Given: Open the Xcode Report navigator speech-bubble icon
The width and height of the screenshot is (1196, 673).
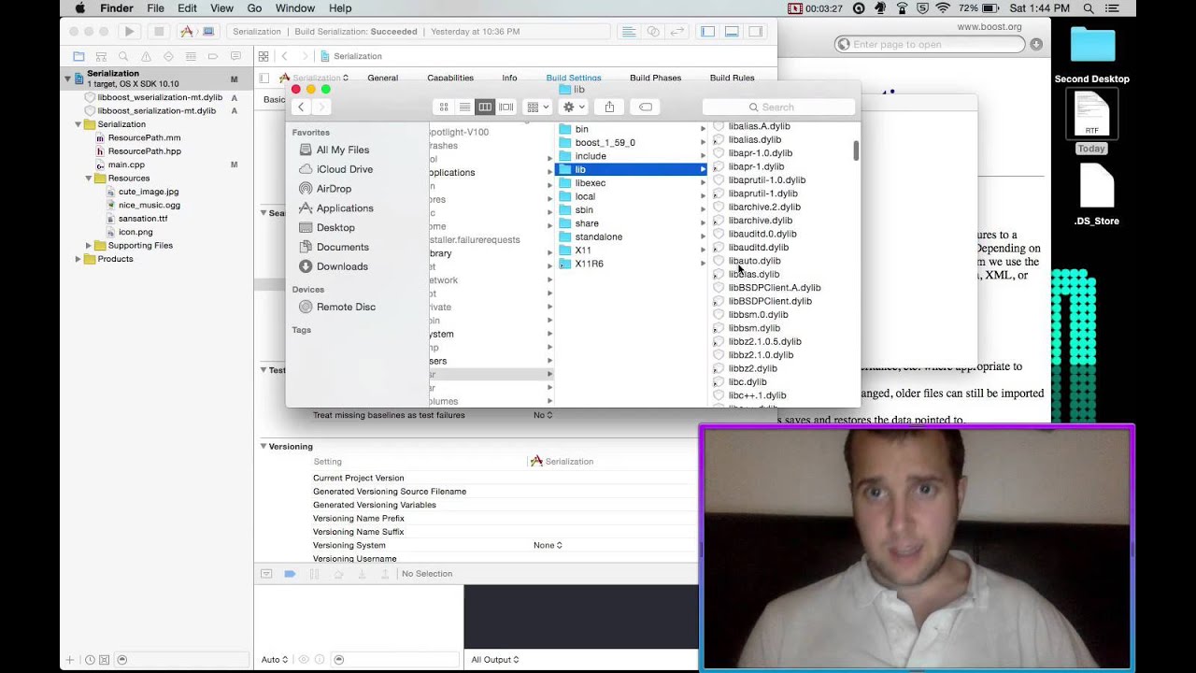Looking at the screenshot, I should pos(235,56).
